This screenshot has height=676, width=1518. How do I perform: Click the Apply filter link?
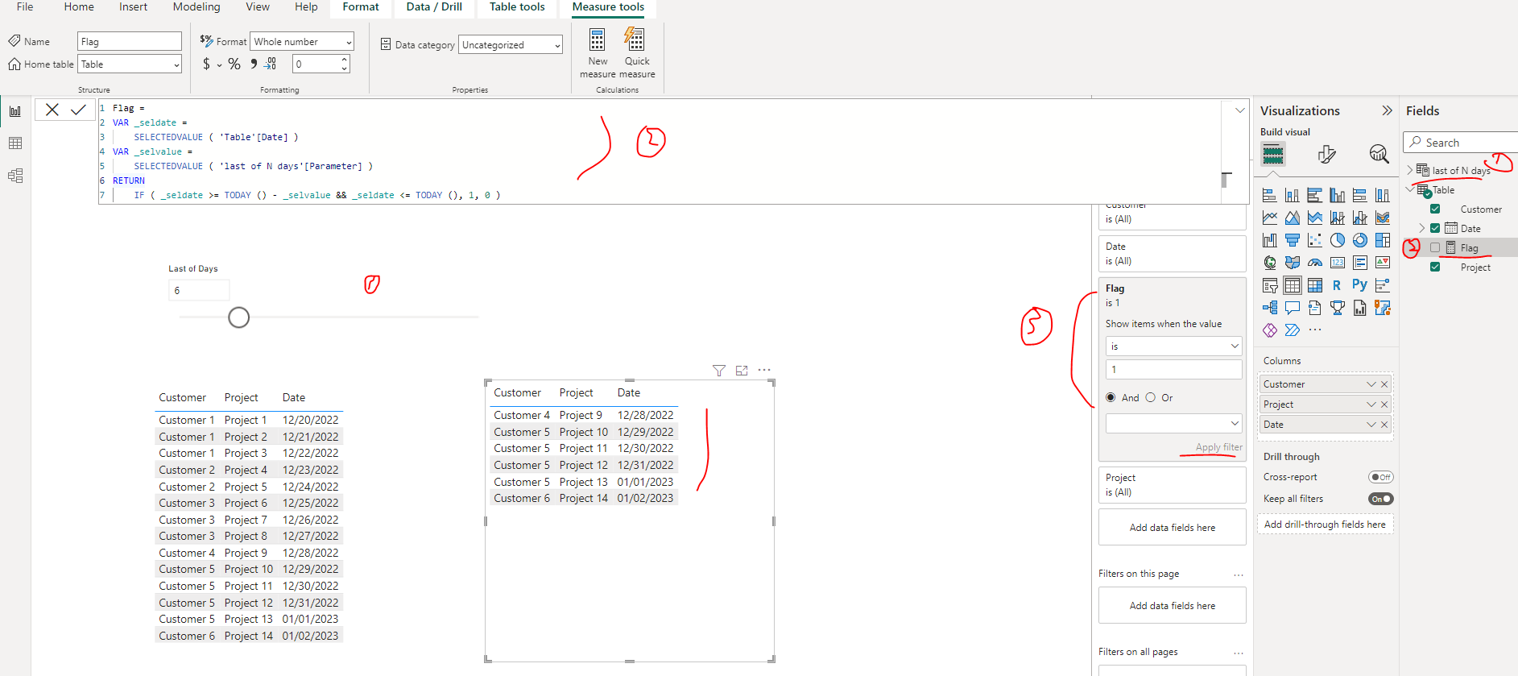point(1218,447)
